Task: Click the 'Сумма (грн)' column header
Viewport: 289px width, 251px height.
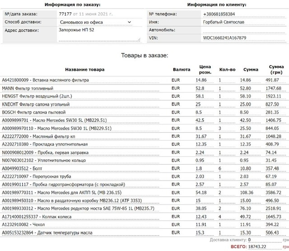Action: tap(276, 70)
